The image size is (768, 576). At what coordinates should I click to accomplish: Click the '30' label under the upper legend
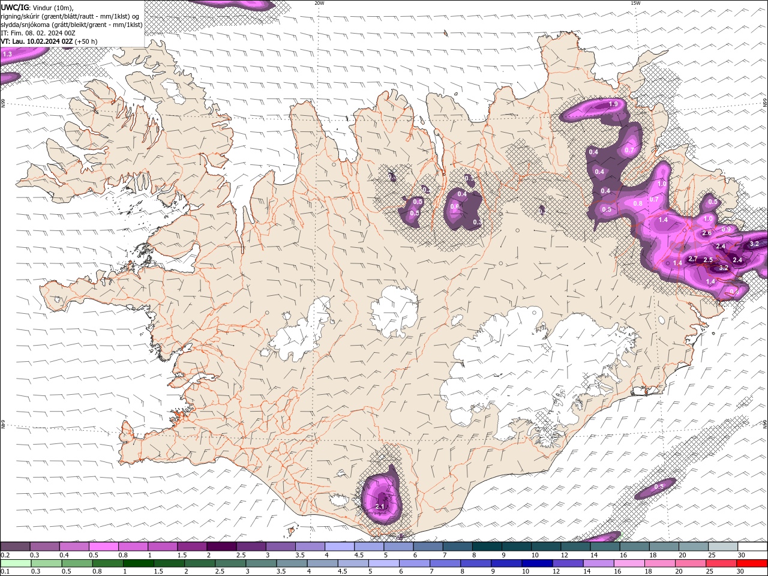coord(742,555)
